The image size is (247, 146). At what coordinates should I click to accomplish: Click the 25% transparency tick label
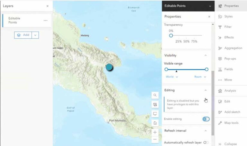coord(178,41)
